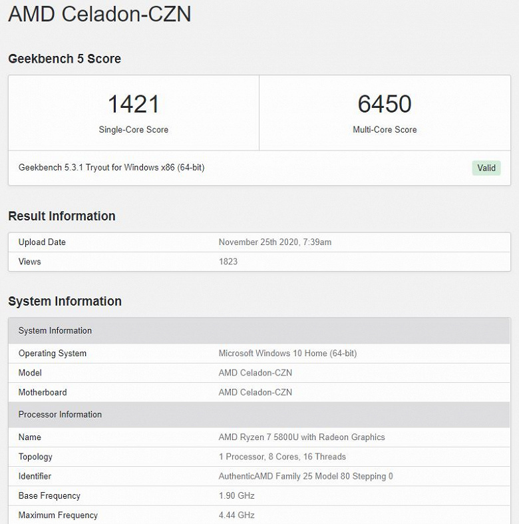This screenshot has width=519, height=524.
Task: Click the AMD Ryzen 7 5800U processor name
Action: [301, 437]
